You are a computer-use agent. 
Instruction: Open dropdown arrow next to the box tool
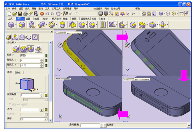16,25
